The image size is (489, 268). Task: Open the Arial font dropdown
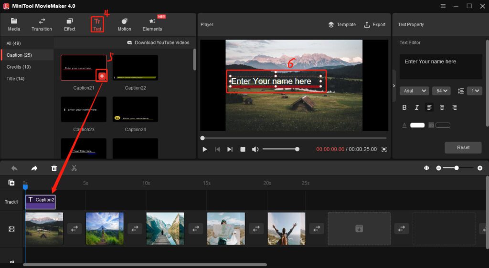pyautogui.click(x=415, y=91)
